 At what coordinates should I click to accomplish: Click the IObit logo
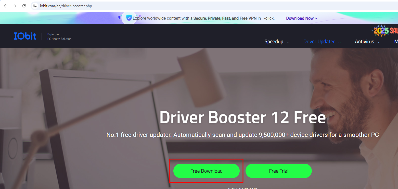click(25, 36)
